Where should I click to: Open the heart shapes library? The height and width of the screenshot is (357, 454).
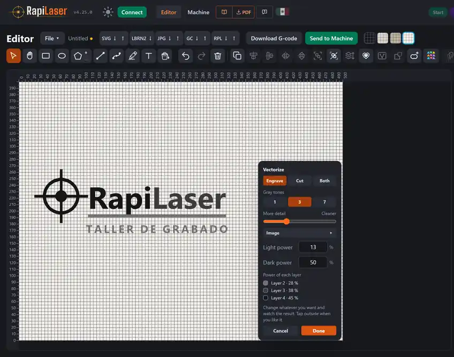tap(366, 56)
